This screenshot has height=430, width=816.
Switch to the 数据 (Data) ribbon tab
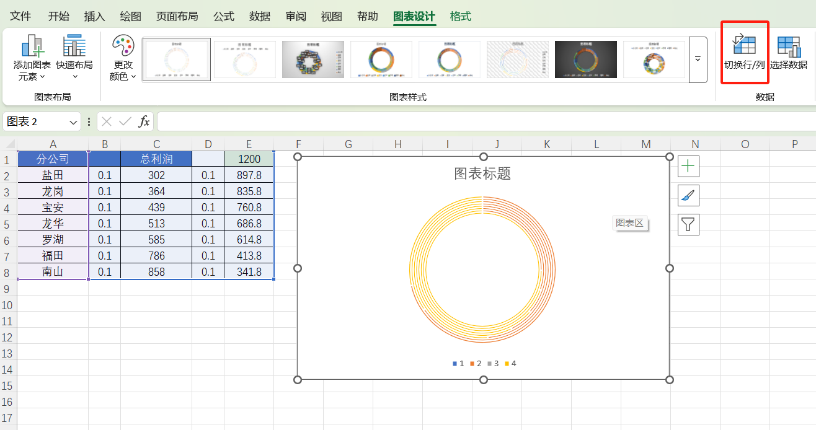tap(260, 16)
